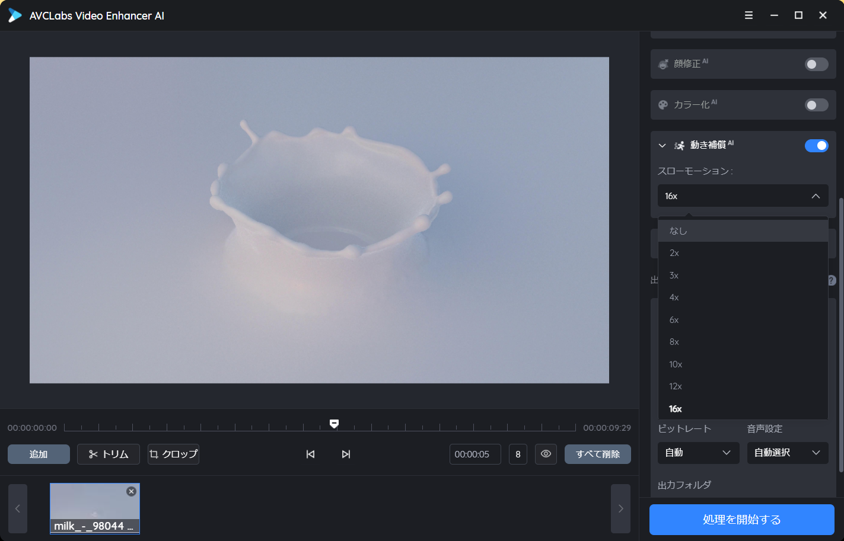Open the 音声設定 自動選択 dropdown
The image size is (844, 541).
click(x=787, y=453)
